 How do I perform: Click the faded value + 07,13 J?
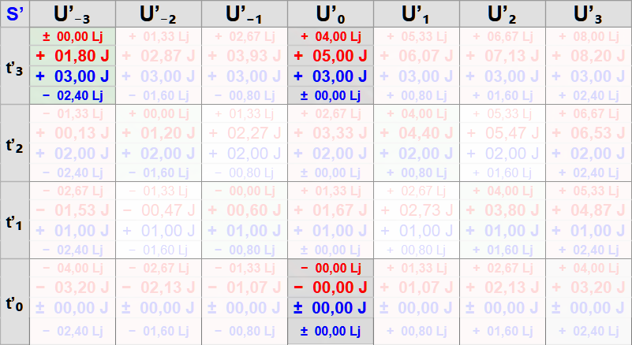503,56
